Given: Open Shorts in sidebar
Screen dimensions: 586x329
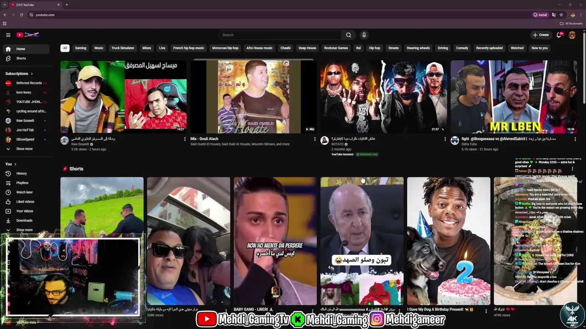Looking at the screenshot, I should click(x=27, y=58).
